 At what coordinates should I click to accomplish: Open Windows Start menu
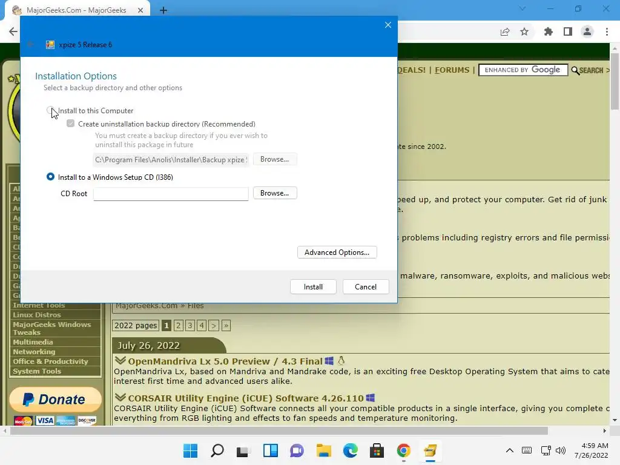coord(191,450)
